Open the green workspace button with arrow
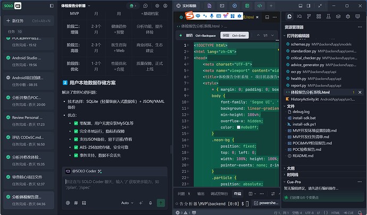 [x=133, y=6]
